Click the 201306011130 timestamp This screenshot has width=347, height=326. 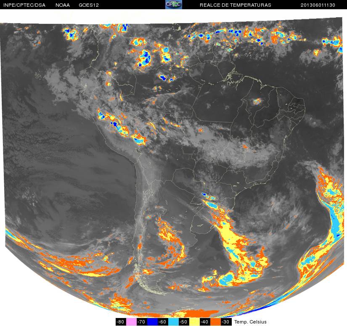318,5
